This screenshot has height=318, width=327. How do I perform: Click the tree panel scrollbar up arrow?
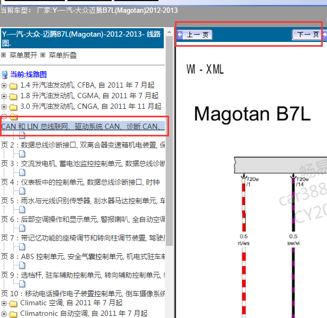[169, 32]
